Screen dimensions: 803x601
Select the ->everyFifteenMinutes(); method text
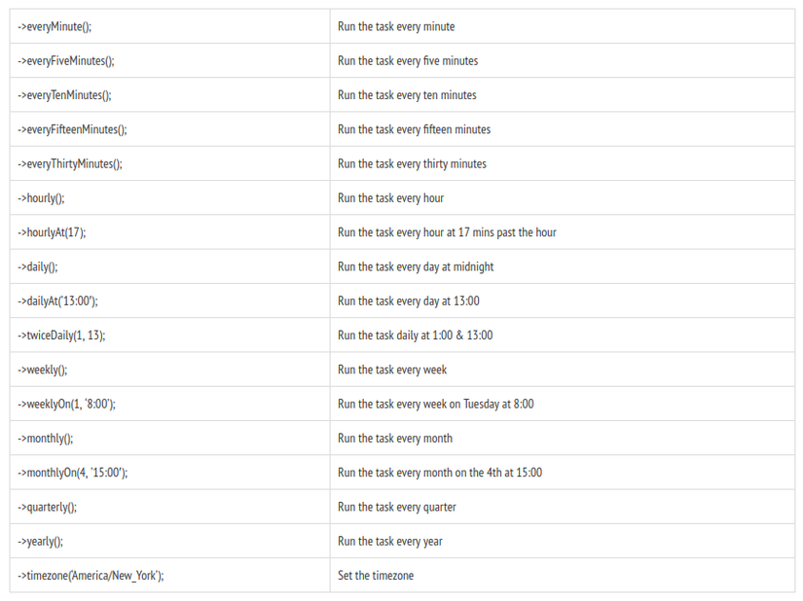[x=72, y=129]
